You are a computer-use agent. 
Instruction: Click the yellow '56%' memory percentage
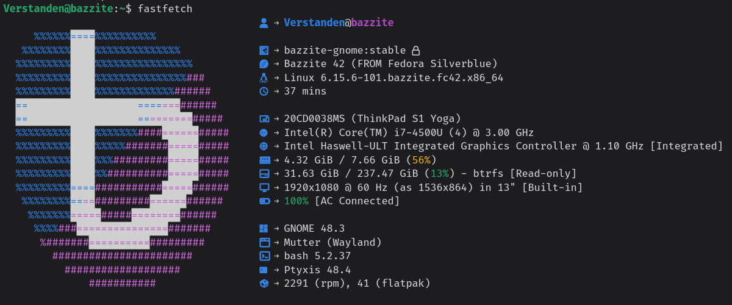click(x=422, y=160)
